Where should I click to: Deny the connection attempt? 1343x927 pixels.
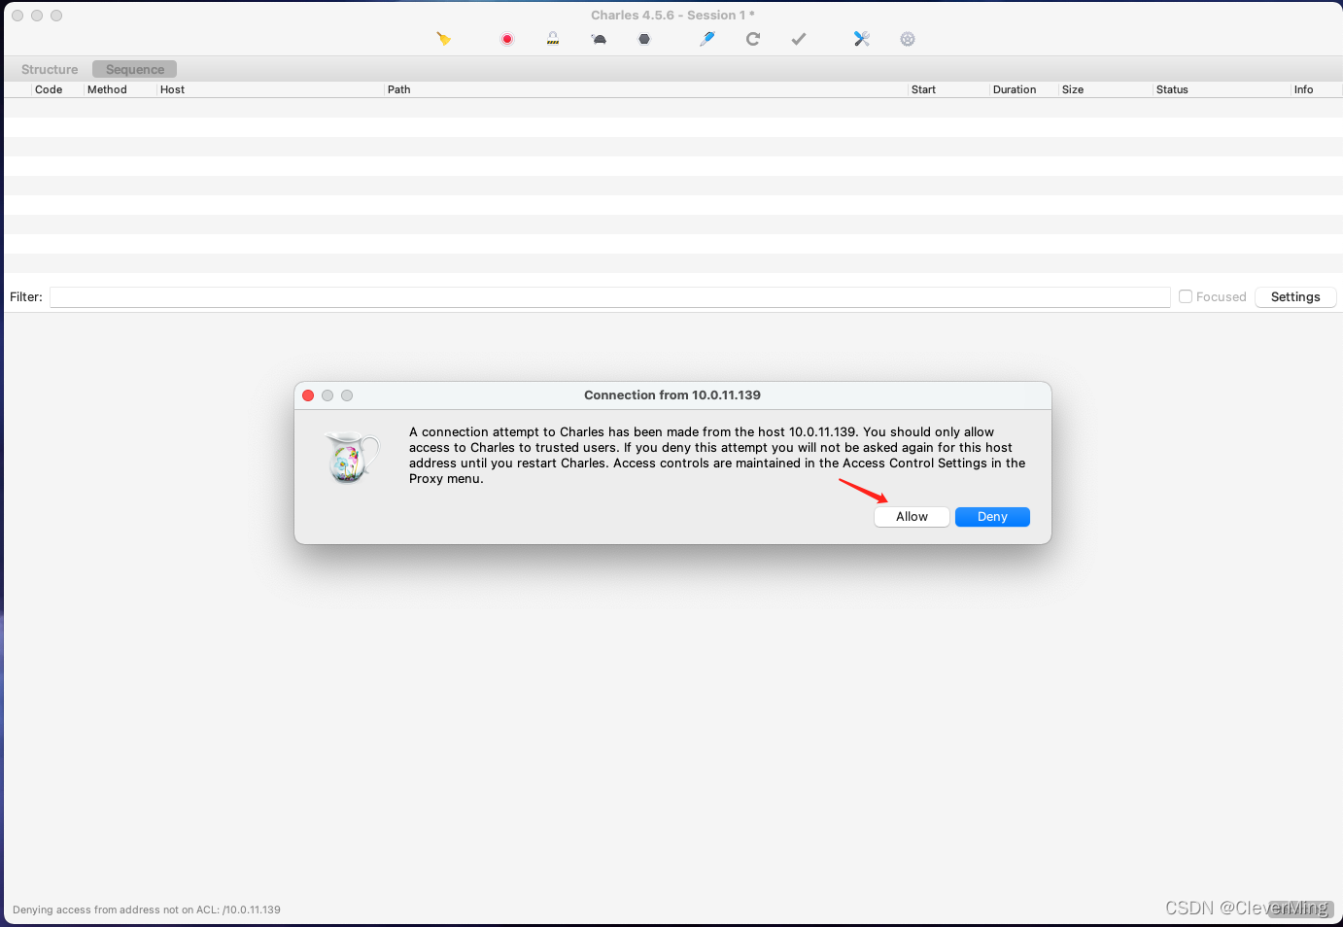(992, 517)
